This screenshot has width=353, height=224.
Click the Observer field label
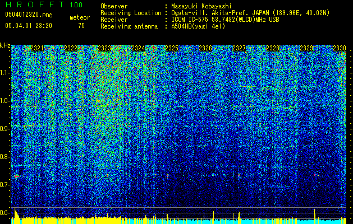(114, 6)
